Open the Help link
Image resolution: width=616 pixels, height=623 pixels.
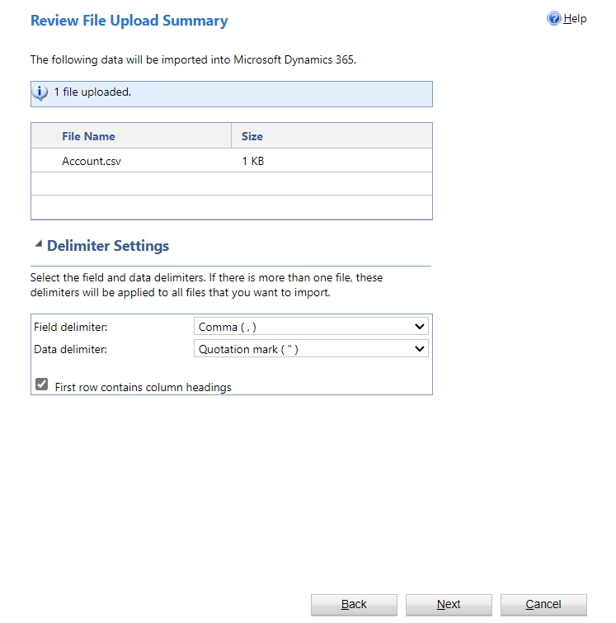575,19
